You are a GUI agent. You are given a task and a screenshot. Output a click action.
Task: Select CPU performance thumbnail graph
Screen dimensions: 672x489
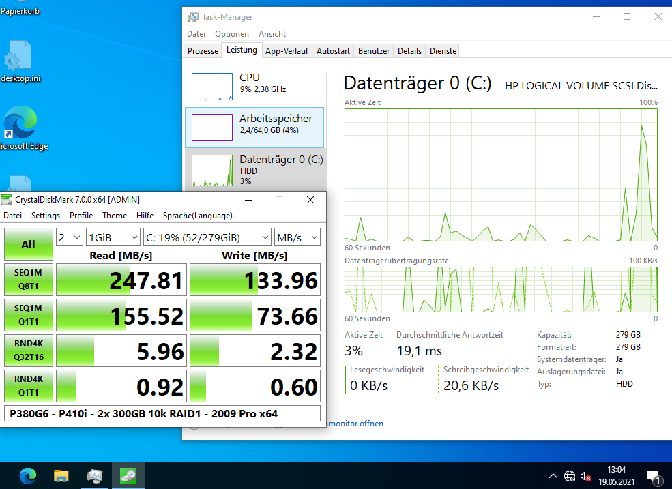[211, 86]
